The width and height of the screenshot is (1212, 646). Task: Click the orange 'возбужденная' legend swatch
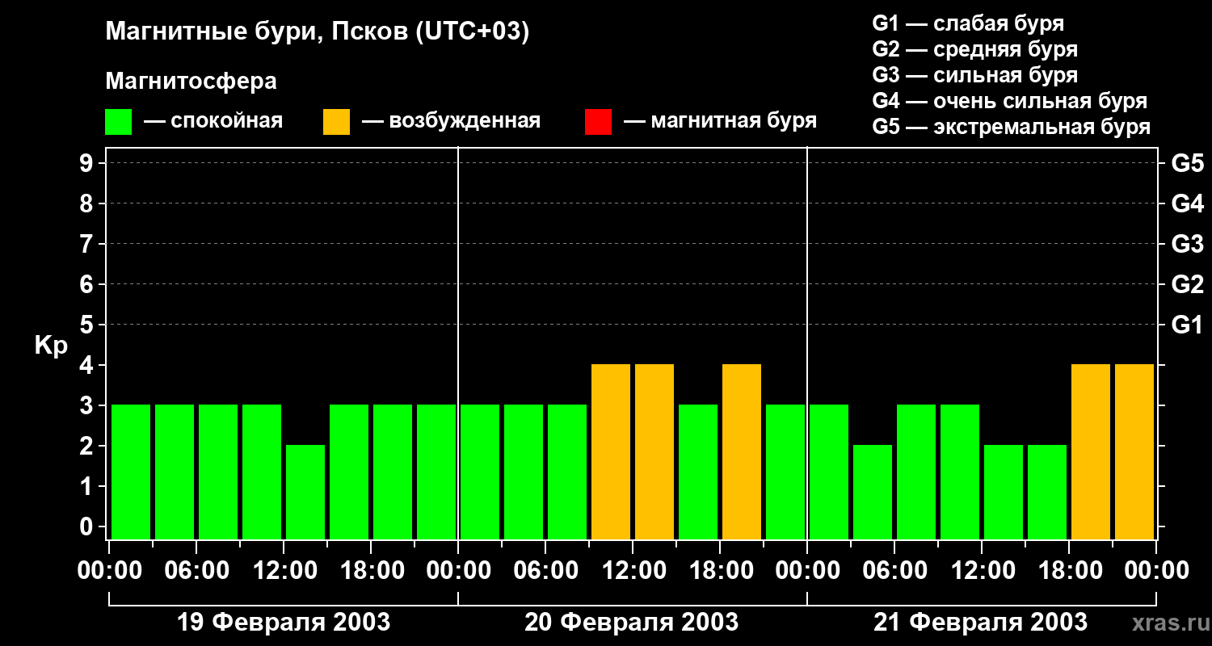coord(336,122)
